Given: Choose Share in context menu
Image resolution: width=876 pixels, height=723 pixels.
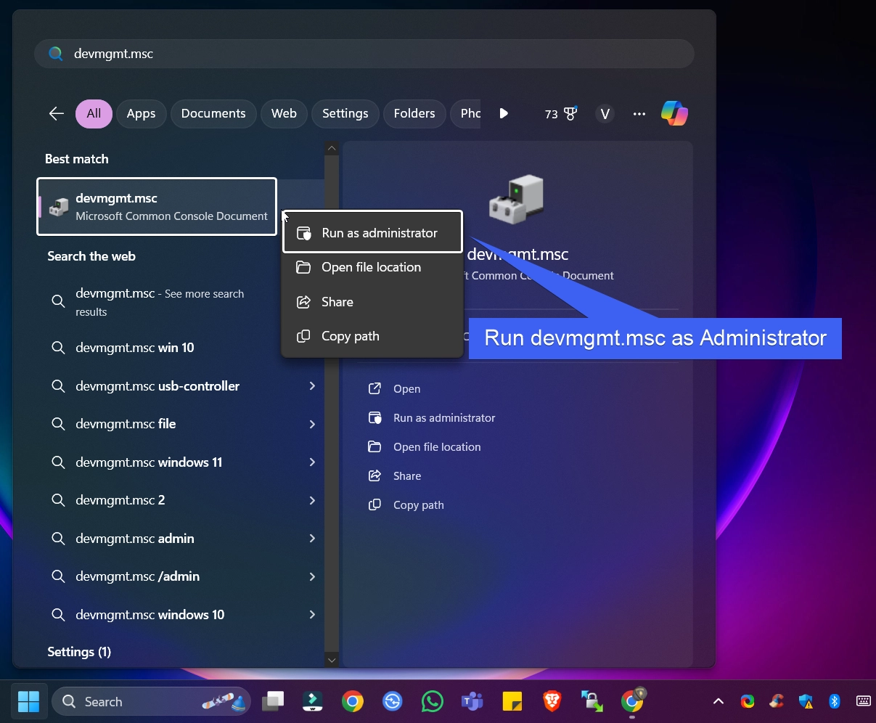Looking at the screenshot, I should (372, 302).
